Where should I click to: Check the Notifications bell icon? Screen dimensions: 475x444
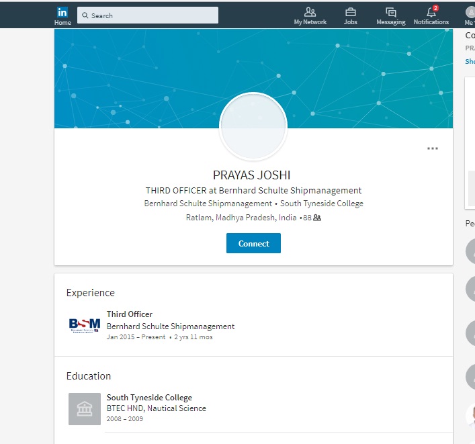[431, 12]
